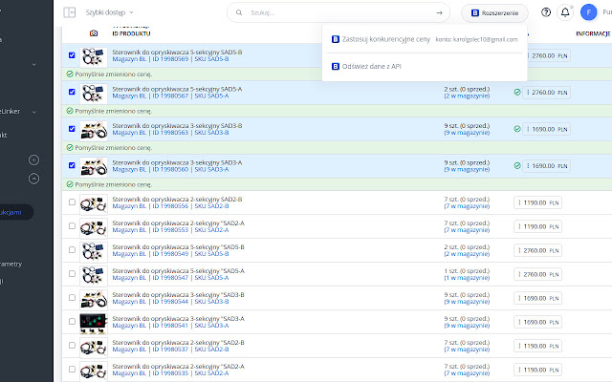This screenshot has height=382, width=612.
Task: Click the circled up-chevron icon in sidebar
Action: [x=34, y=179]
